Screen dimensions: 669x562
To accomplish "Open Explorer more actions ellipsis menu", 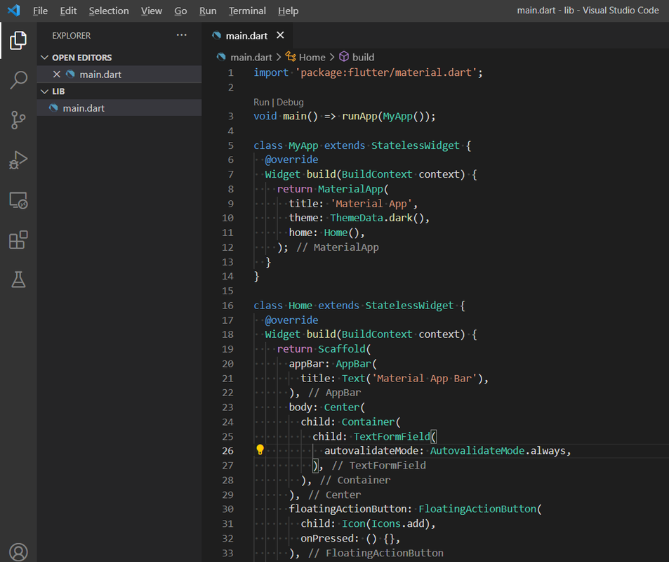I will pyautogui.click(x=182, y=35).
